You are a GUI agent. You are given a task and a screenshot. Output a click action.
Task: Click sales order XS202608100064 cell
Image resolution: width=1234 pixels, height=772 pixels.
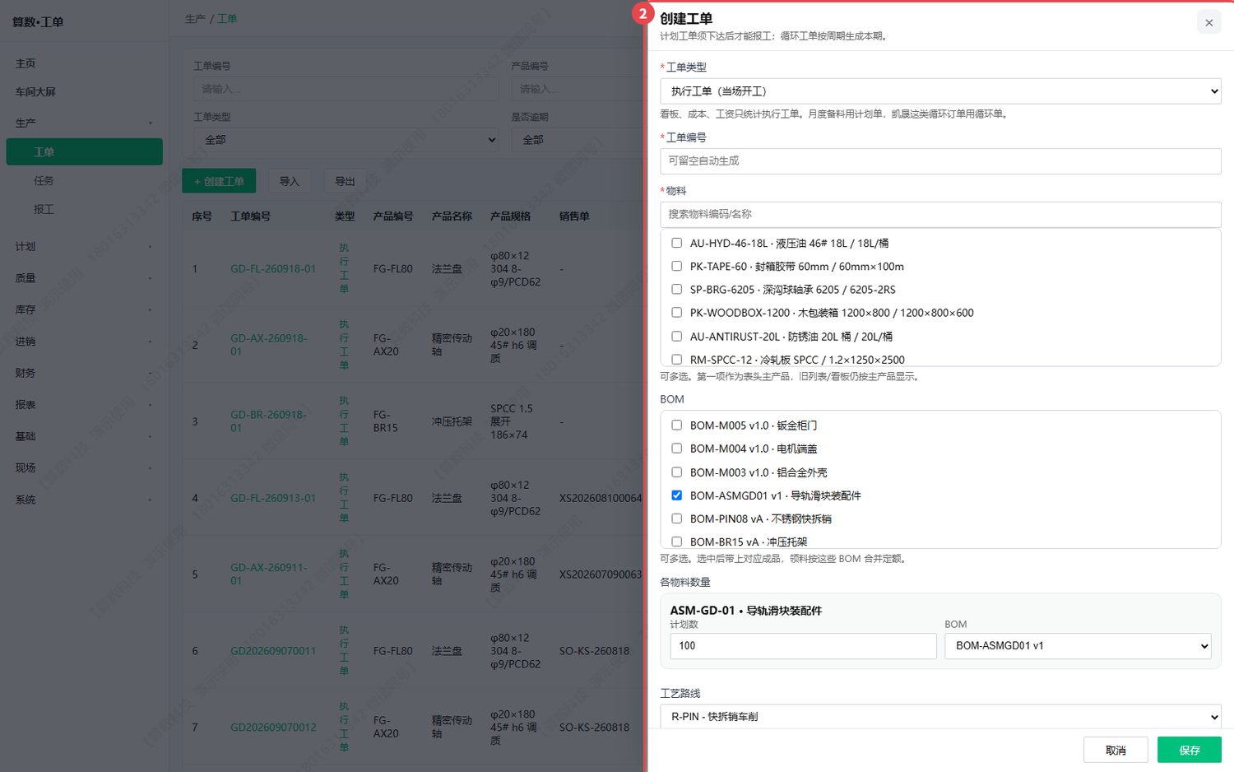(x=601, y=498)
